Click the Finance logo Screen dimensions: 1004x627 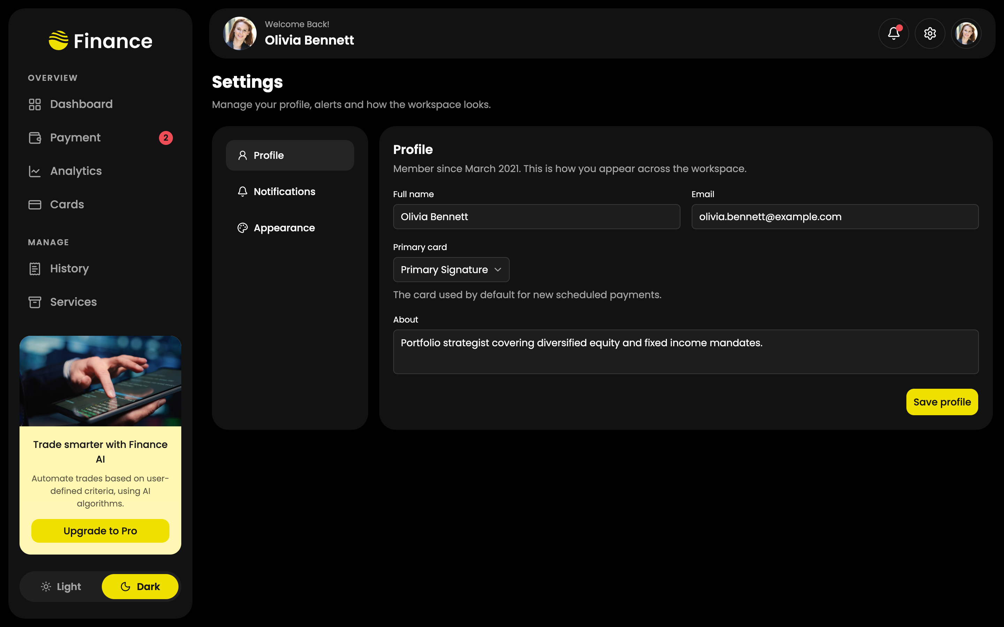click(100, 41)
